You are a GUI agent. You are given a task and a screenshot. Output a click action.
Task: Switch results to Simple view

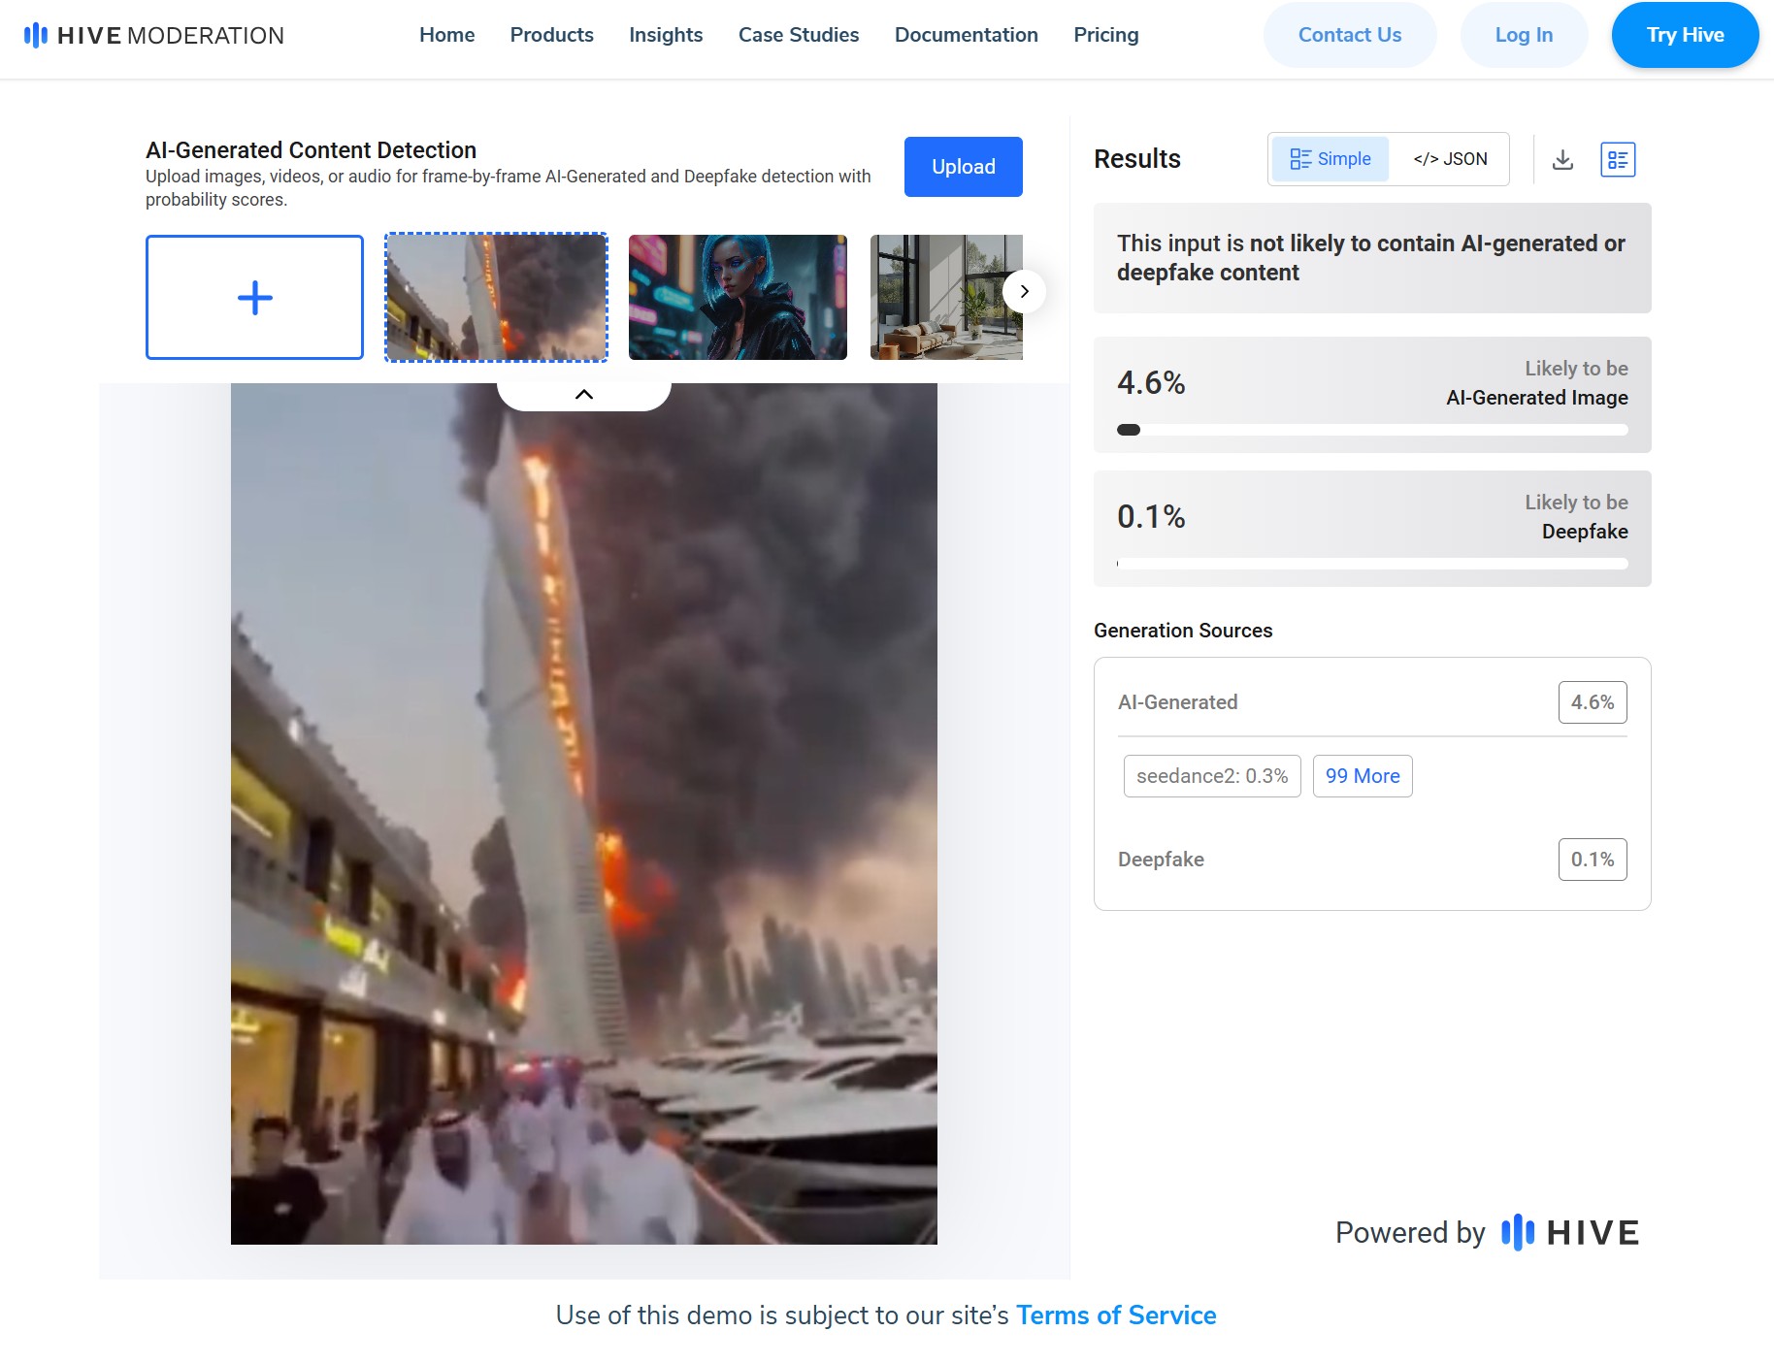point(1330,159)
